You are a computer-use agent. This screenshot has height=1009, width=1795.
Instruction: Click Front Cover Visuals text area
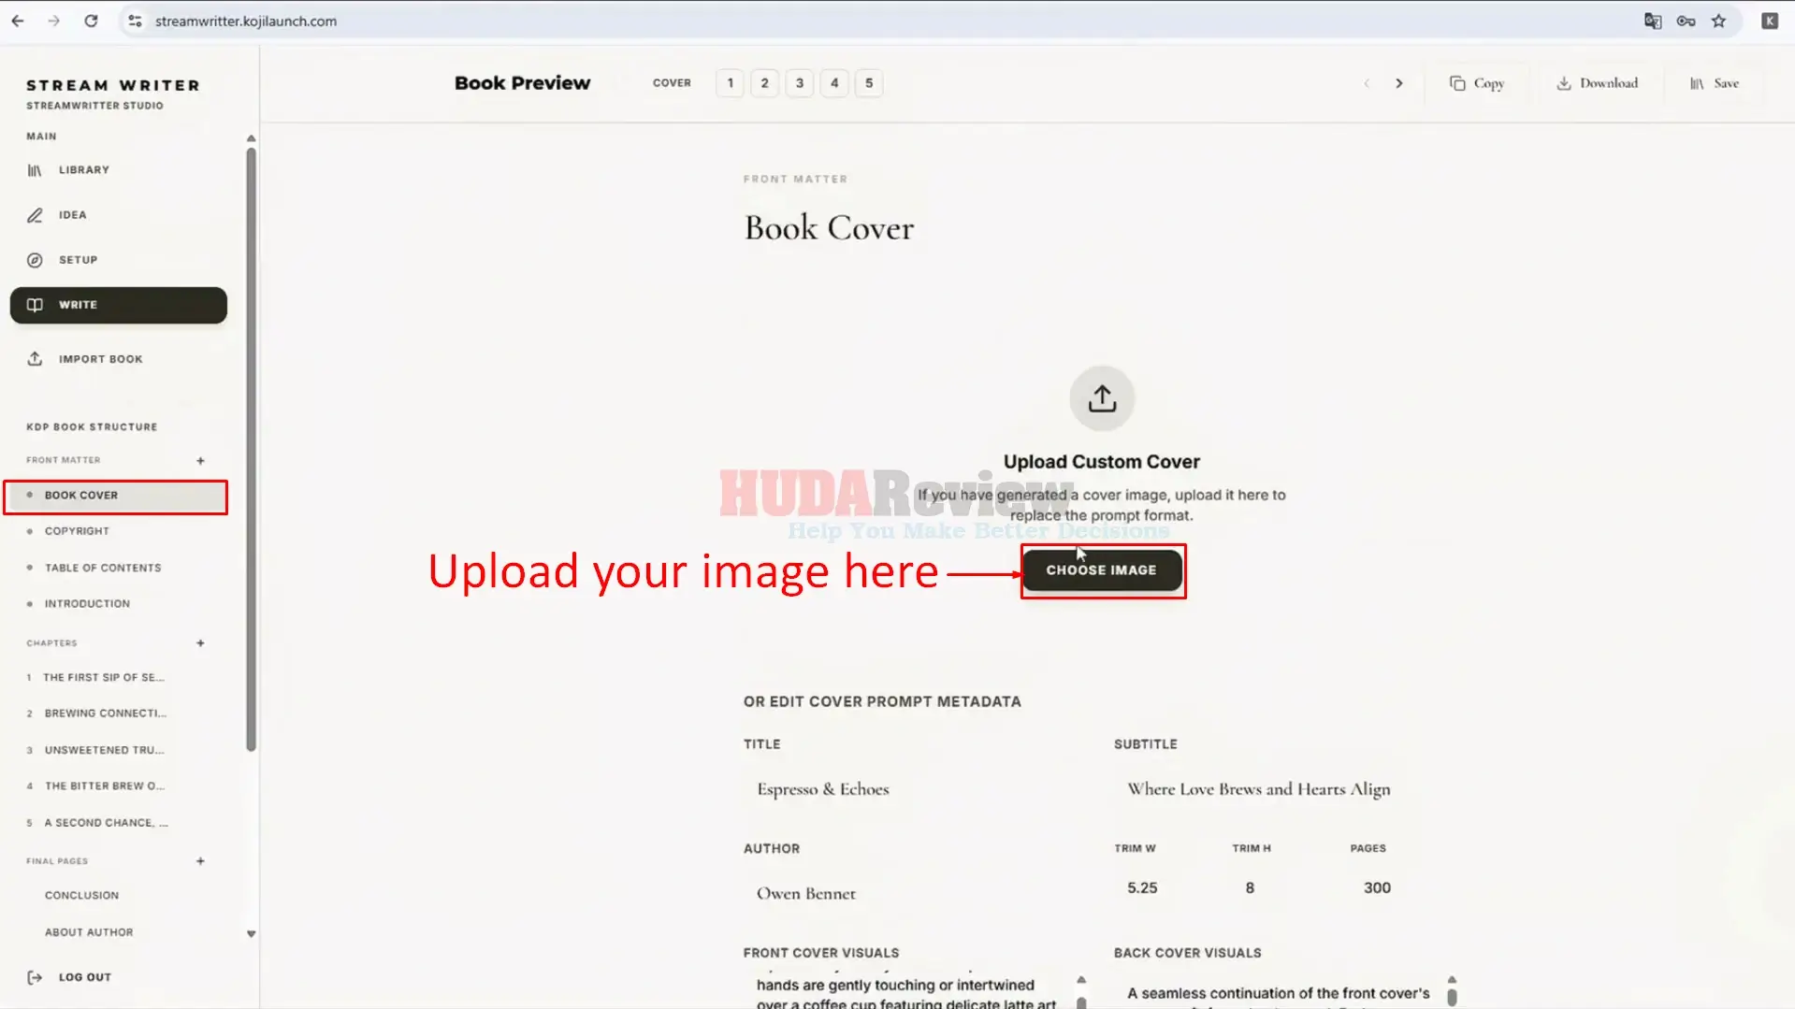[909, 990]
